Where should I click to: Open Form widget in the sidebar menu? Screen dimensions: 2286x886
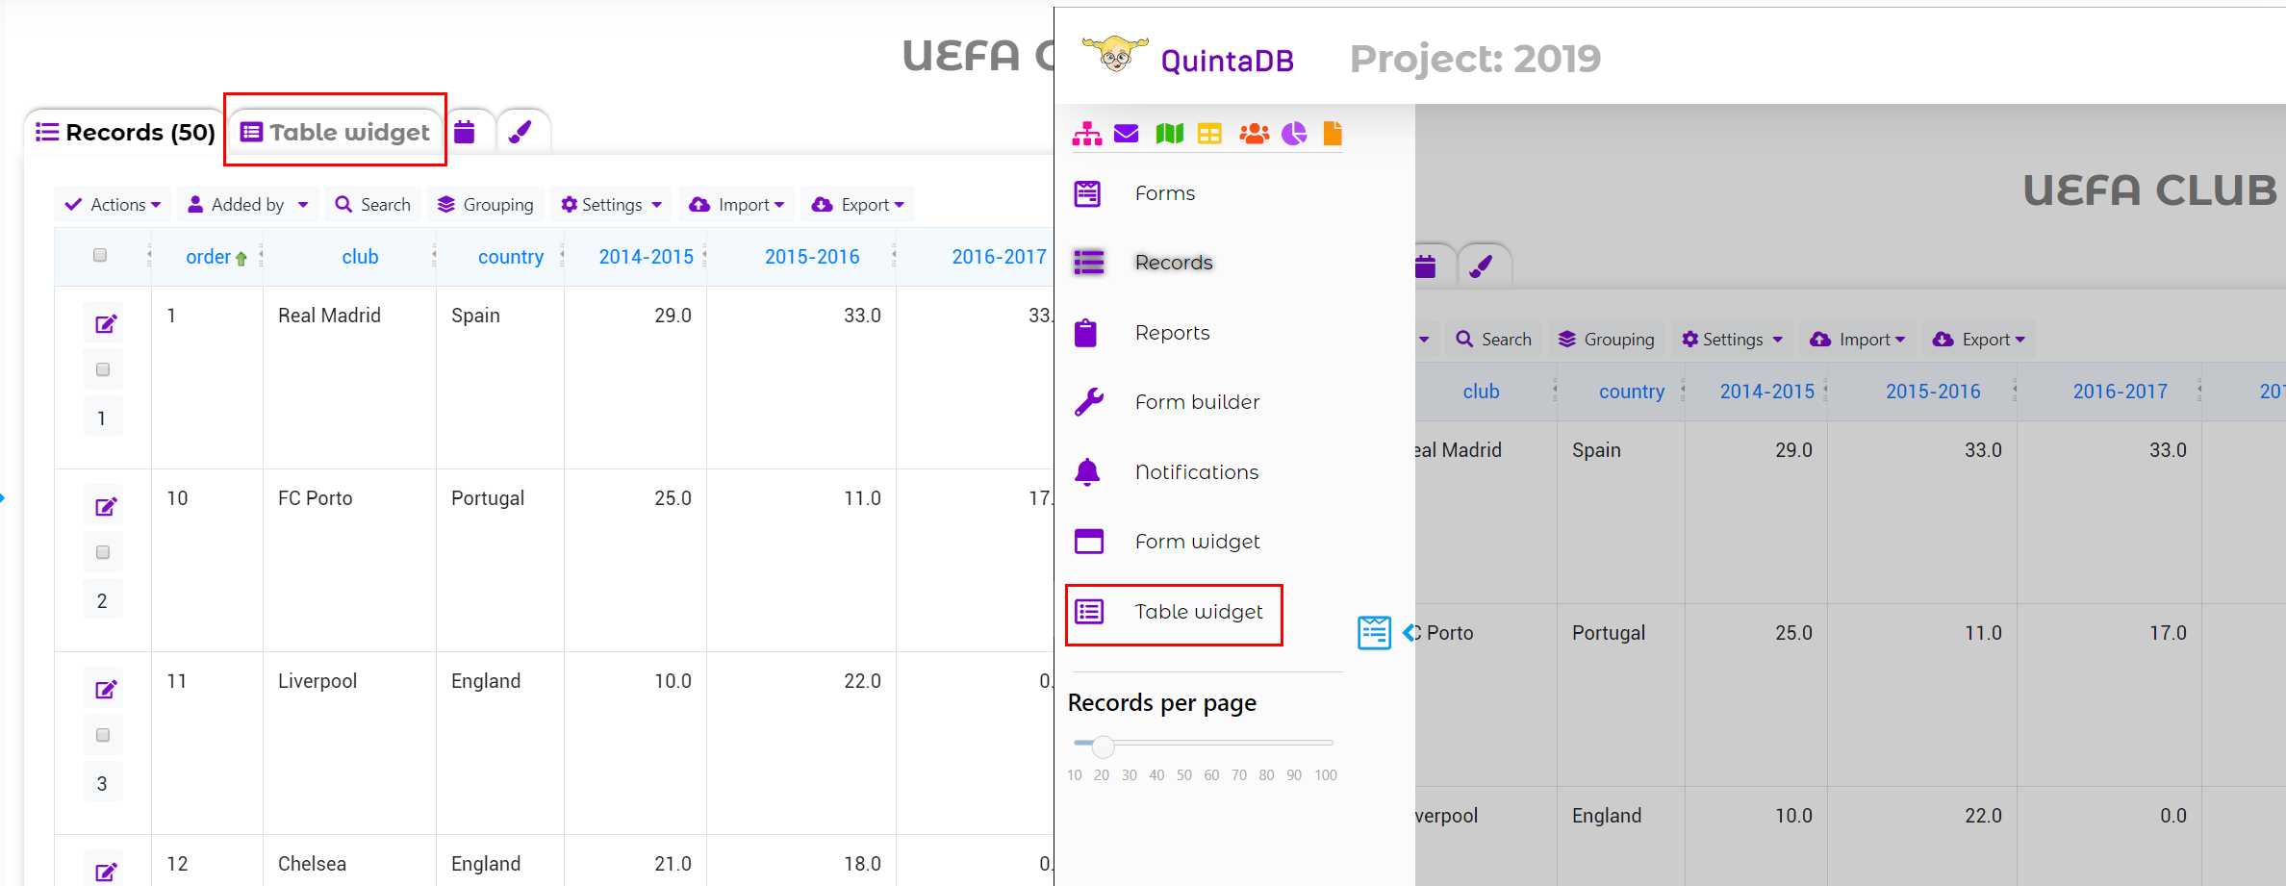(1197, 542)
